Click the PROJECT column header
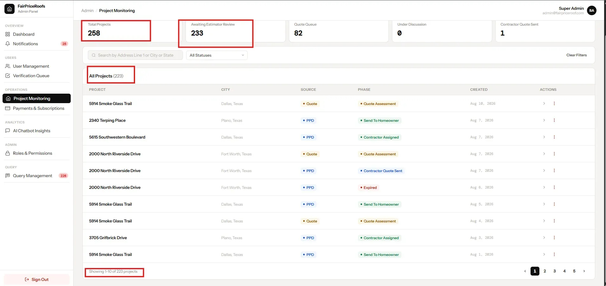 point(97,90)
